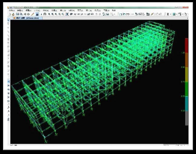The height and width of the screenshot is (154, 196).
Task: Open the File menu, first in the menu bar
Action: pyautogui.click(x=11, y=10)
